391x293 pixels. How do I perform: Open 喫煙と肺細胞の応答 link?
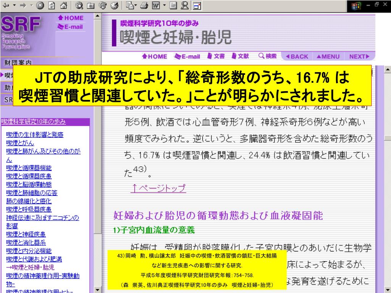point(32,193)
